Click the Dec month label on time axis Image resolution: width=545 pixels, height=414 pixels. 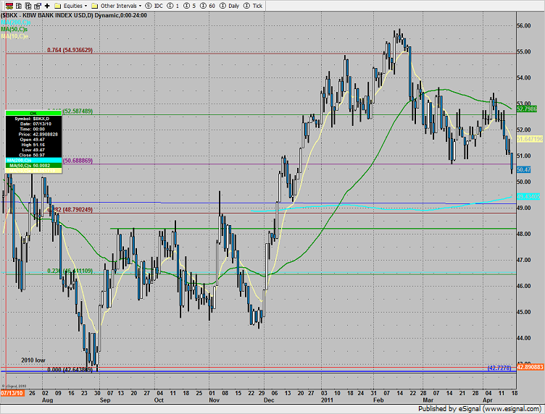point(269,400)
